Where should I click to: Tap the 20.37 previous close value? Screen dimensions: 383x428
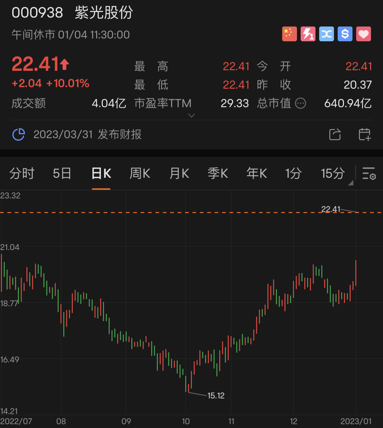point(358,85)
